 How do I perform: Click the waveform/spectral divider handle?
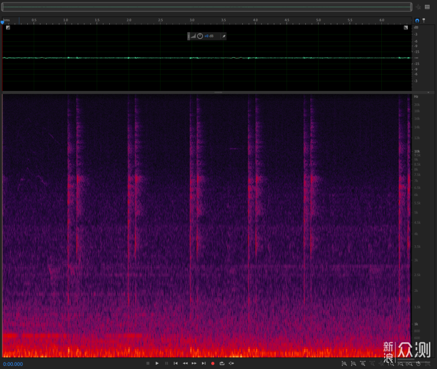click(x=218, y=92)
